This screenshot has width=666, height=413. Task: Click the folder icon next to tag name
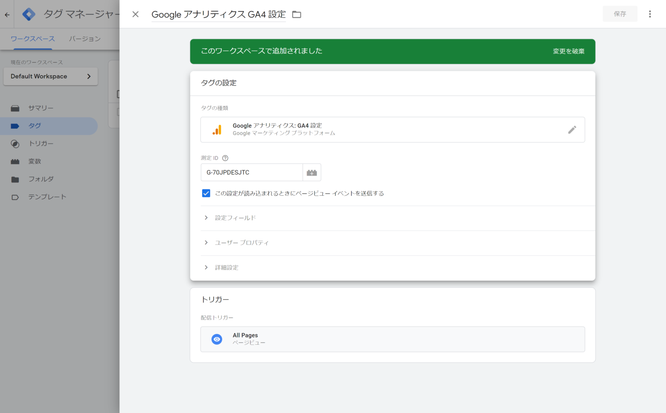tap(296, 14)
